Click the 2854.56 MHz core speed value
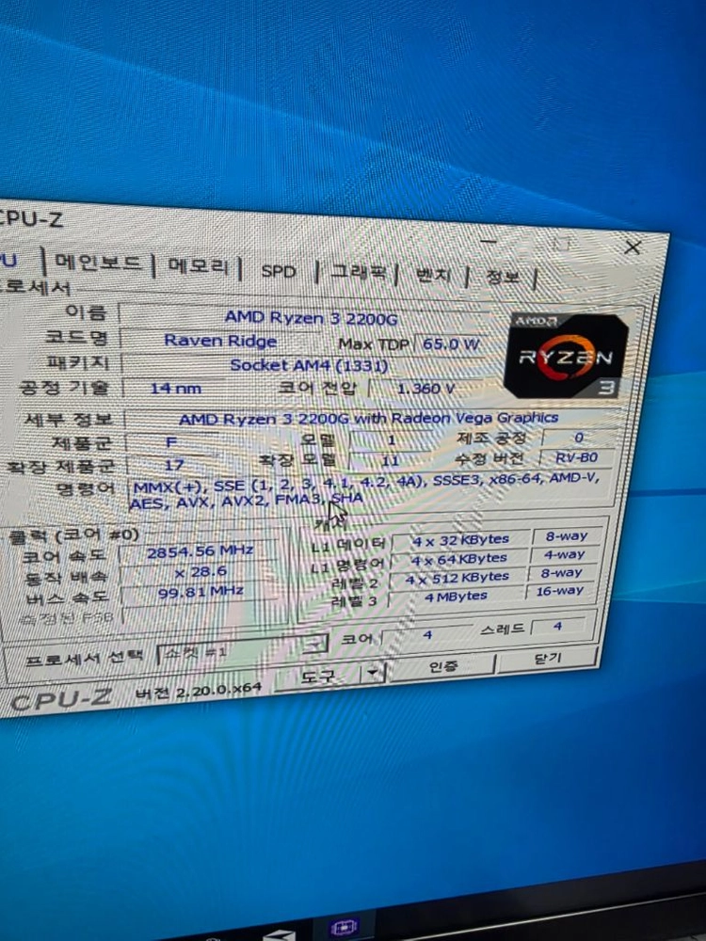706x941 pixels. point(200,551)
